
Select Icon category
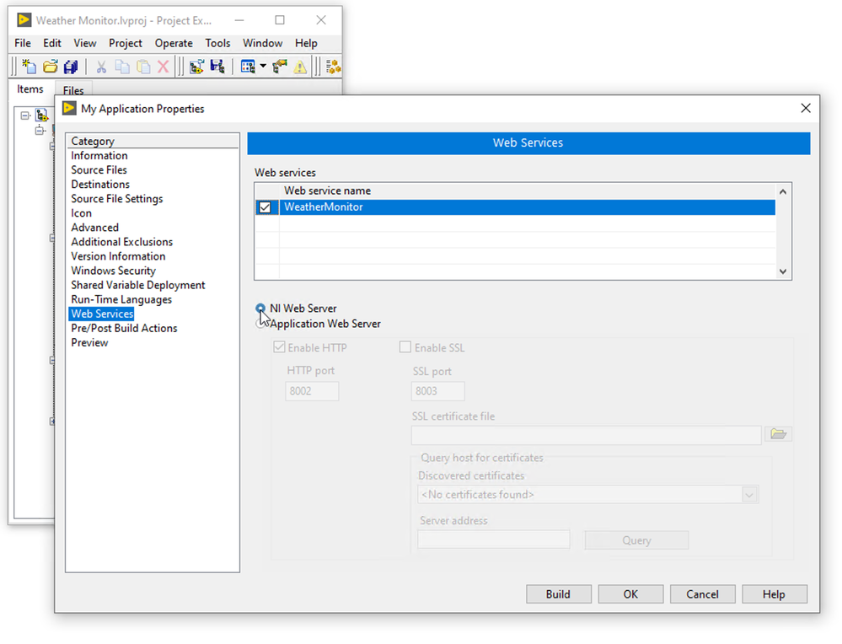point(81,213)
